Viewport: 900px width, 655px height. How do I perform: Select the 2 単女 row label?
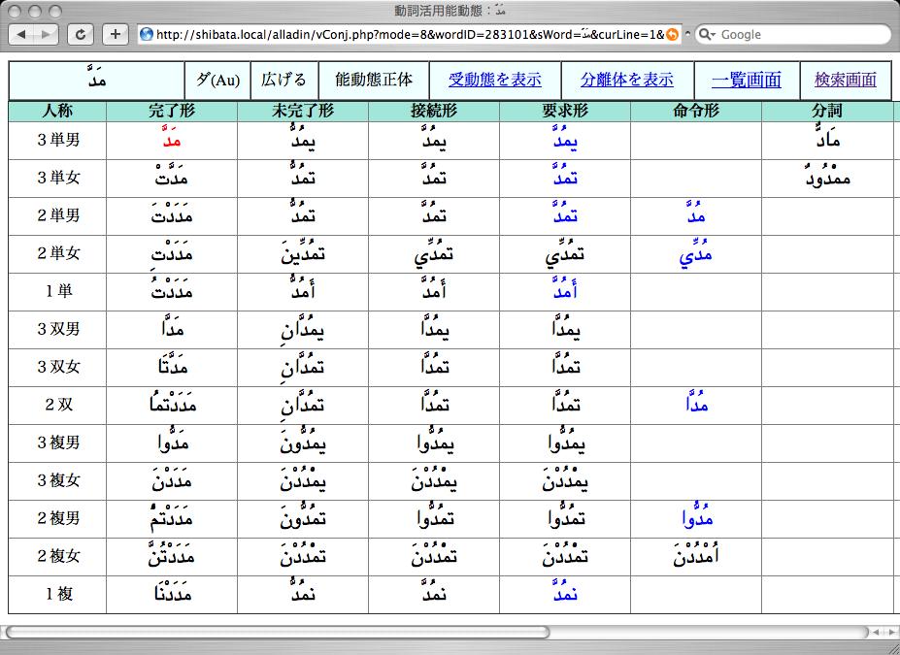[58, 253]
